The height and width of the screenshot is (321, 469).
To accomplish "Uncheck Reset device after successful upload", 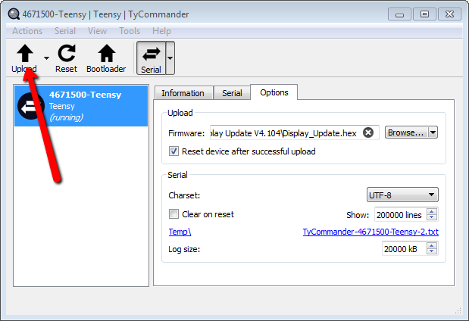I will click(x=174, y=151).
